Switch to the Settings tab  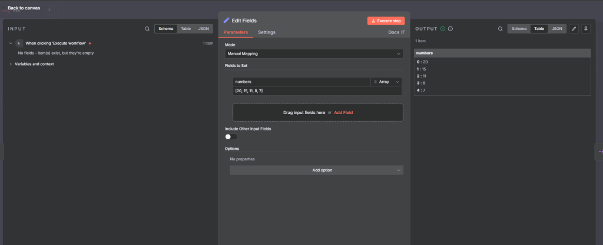point(266,32)
